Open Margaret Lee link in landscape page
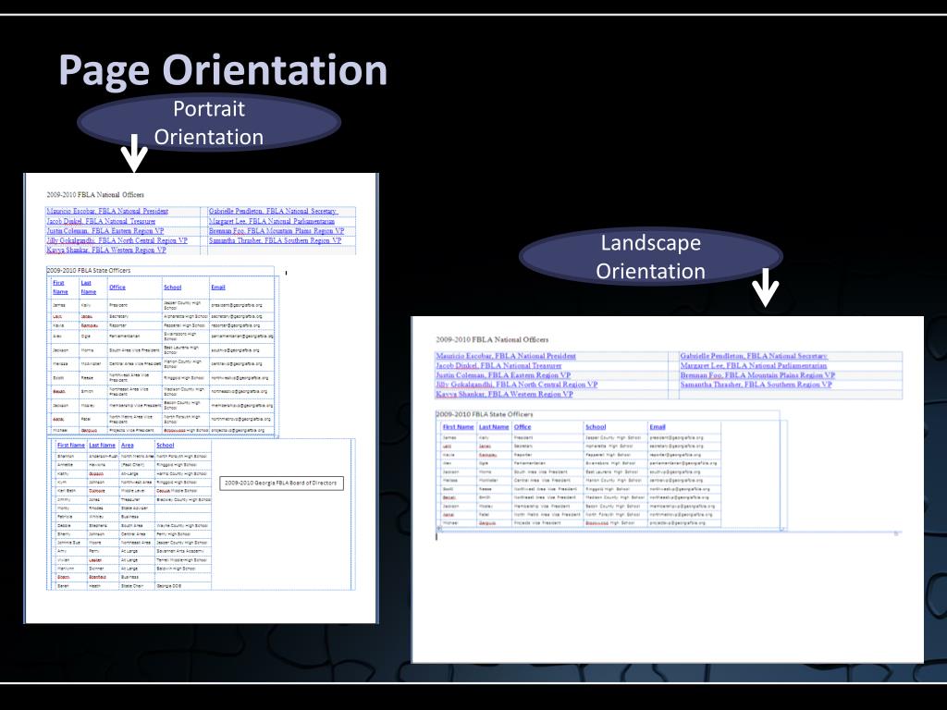The width and height of the screenshot is (947, 710). [753, 366]
